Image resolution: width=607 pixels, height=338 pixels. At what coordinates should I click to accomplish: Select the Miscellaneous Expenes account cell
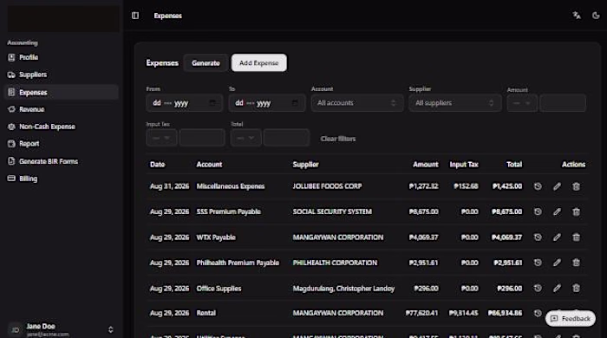[231, 186]
